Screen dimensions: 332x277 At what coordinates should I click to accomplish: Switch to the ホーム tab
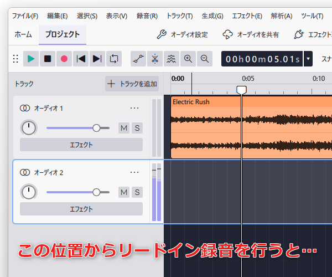(x=23, y=34)
